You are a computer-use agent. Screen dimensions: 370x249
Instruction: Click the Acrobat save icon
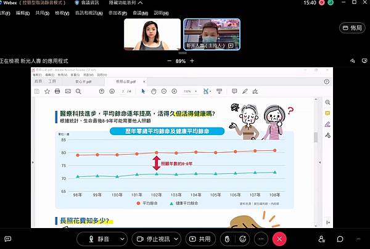37,91
